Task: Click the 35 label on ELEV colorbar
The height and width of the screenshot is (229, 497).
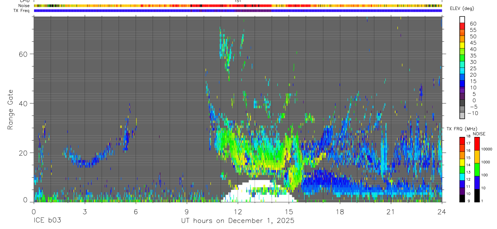Action: pyautogui.click(x=473, y=56)
